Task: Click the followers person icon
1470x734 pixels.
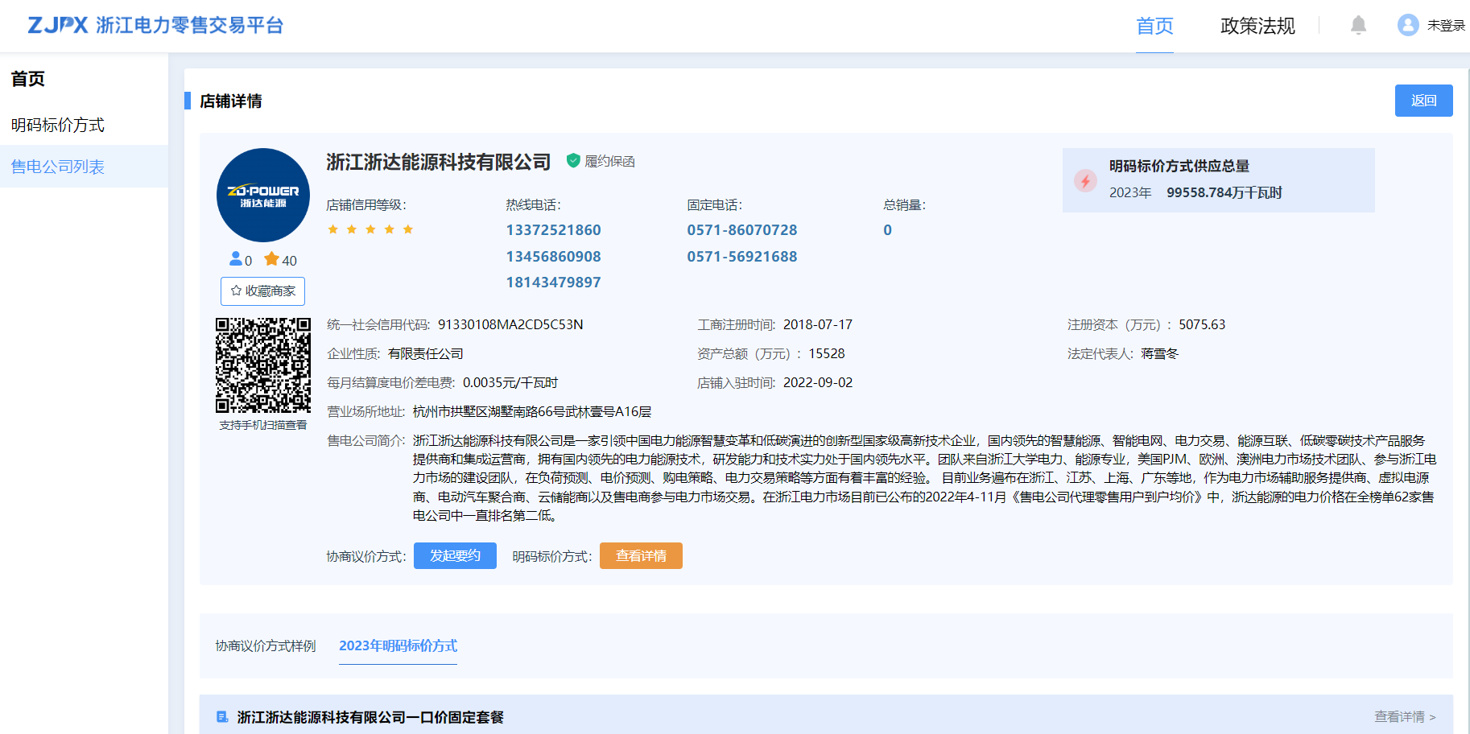Action: [x=235, y=259]
